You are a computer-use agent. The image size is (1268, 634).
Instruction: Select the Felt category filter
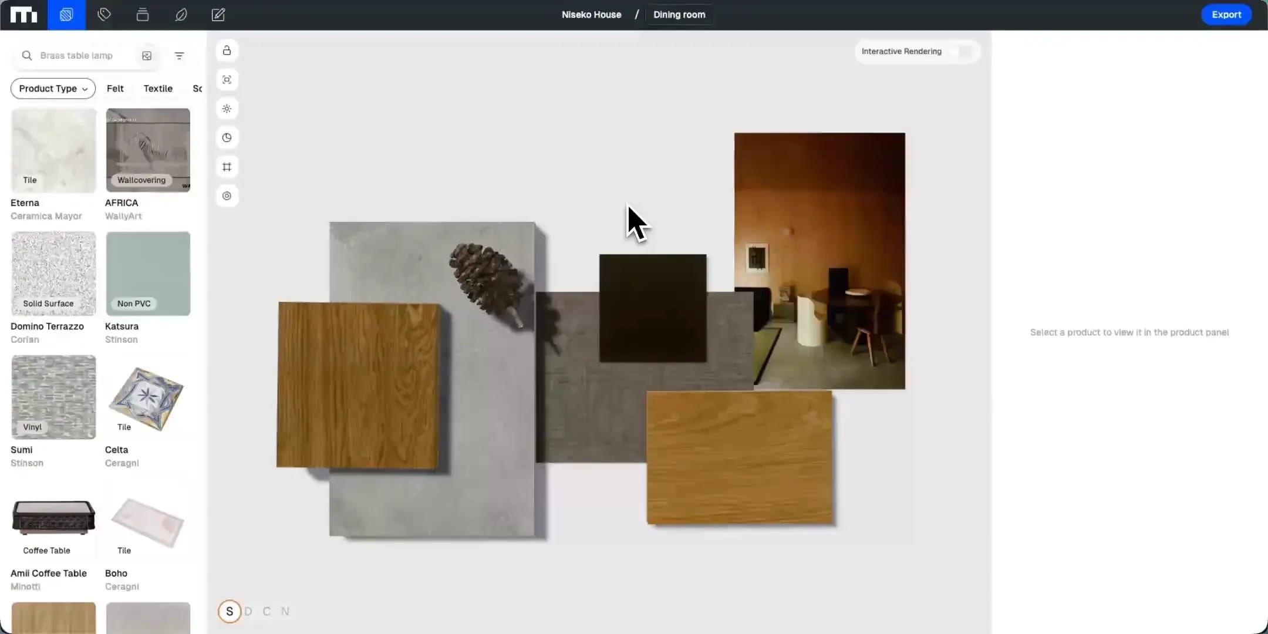tap(115, 89)
